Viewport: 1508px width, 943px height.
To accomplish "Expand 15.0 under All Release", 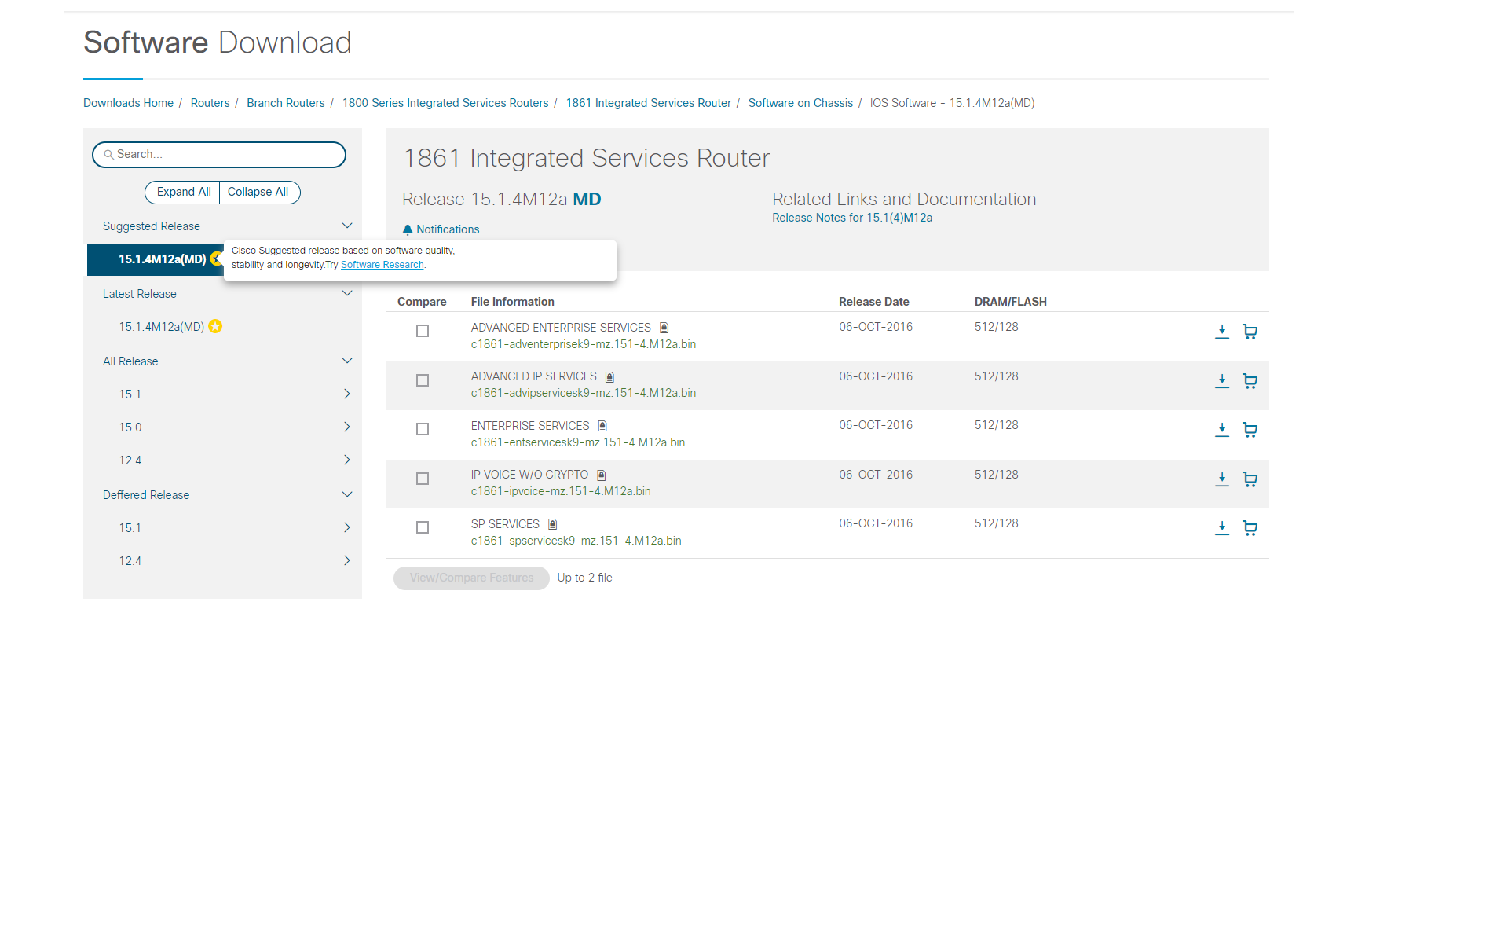I will [346, 427].
